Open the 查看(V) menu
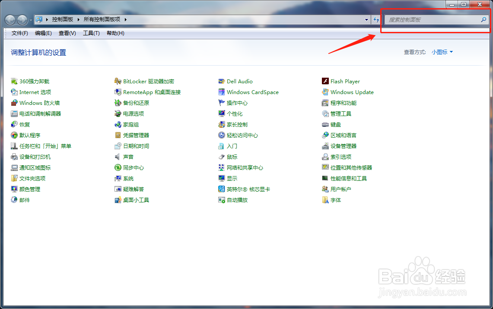The height and width of the screenshot is (309, 493). click(x=67, y=33)
